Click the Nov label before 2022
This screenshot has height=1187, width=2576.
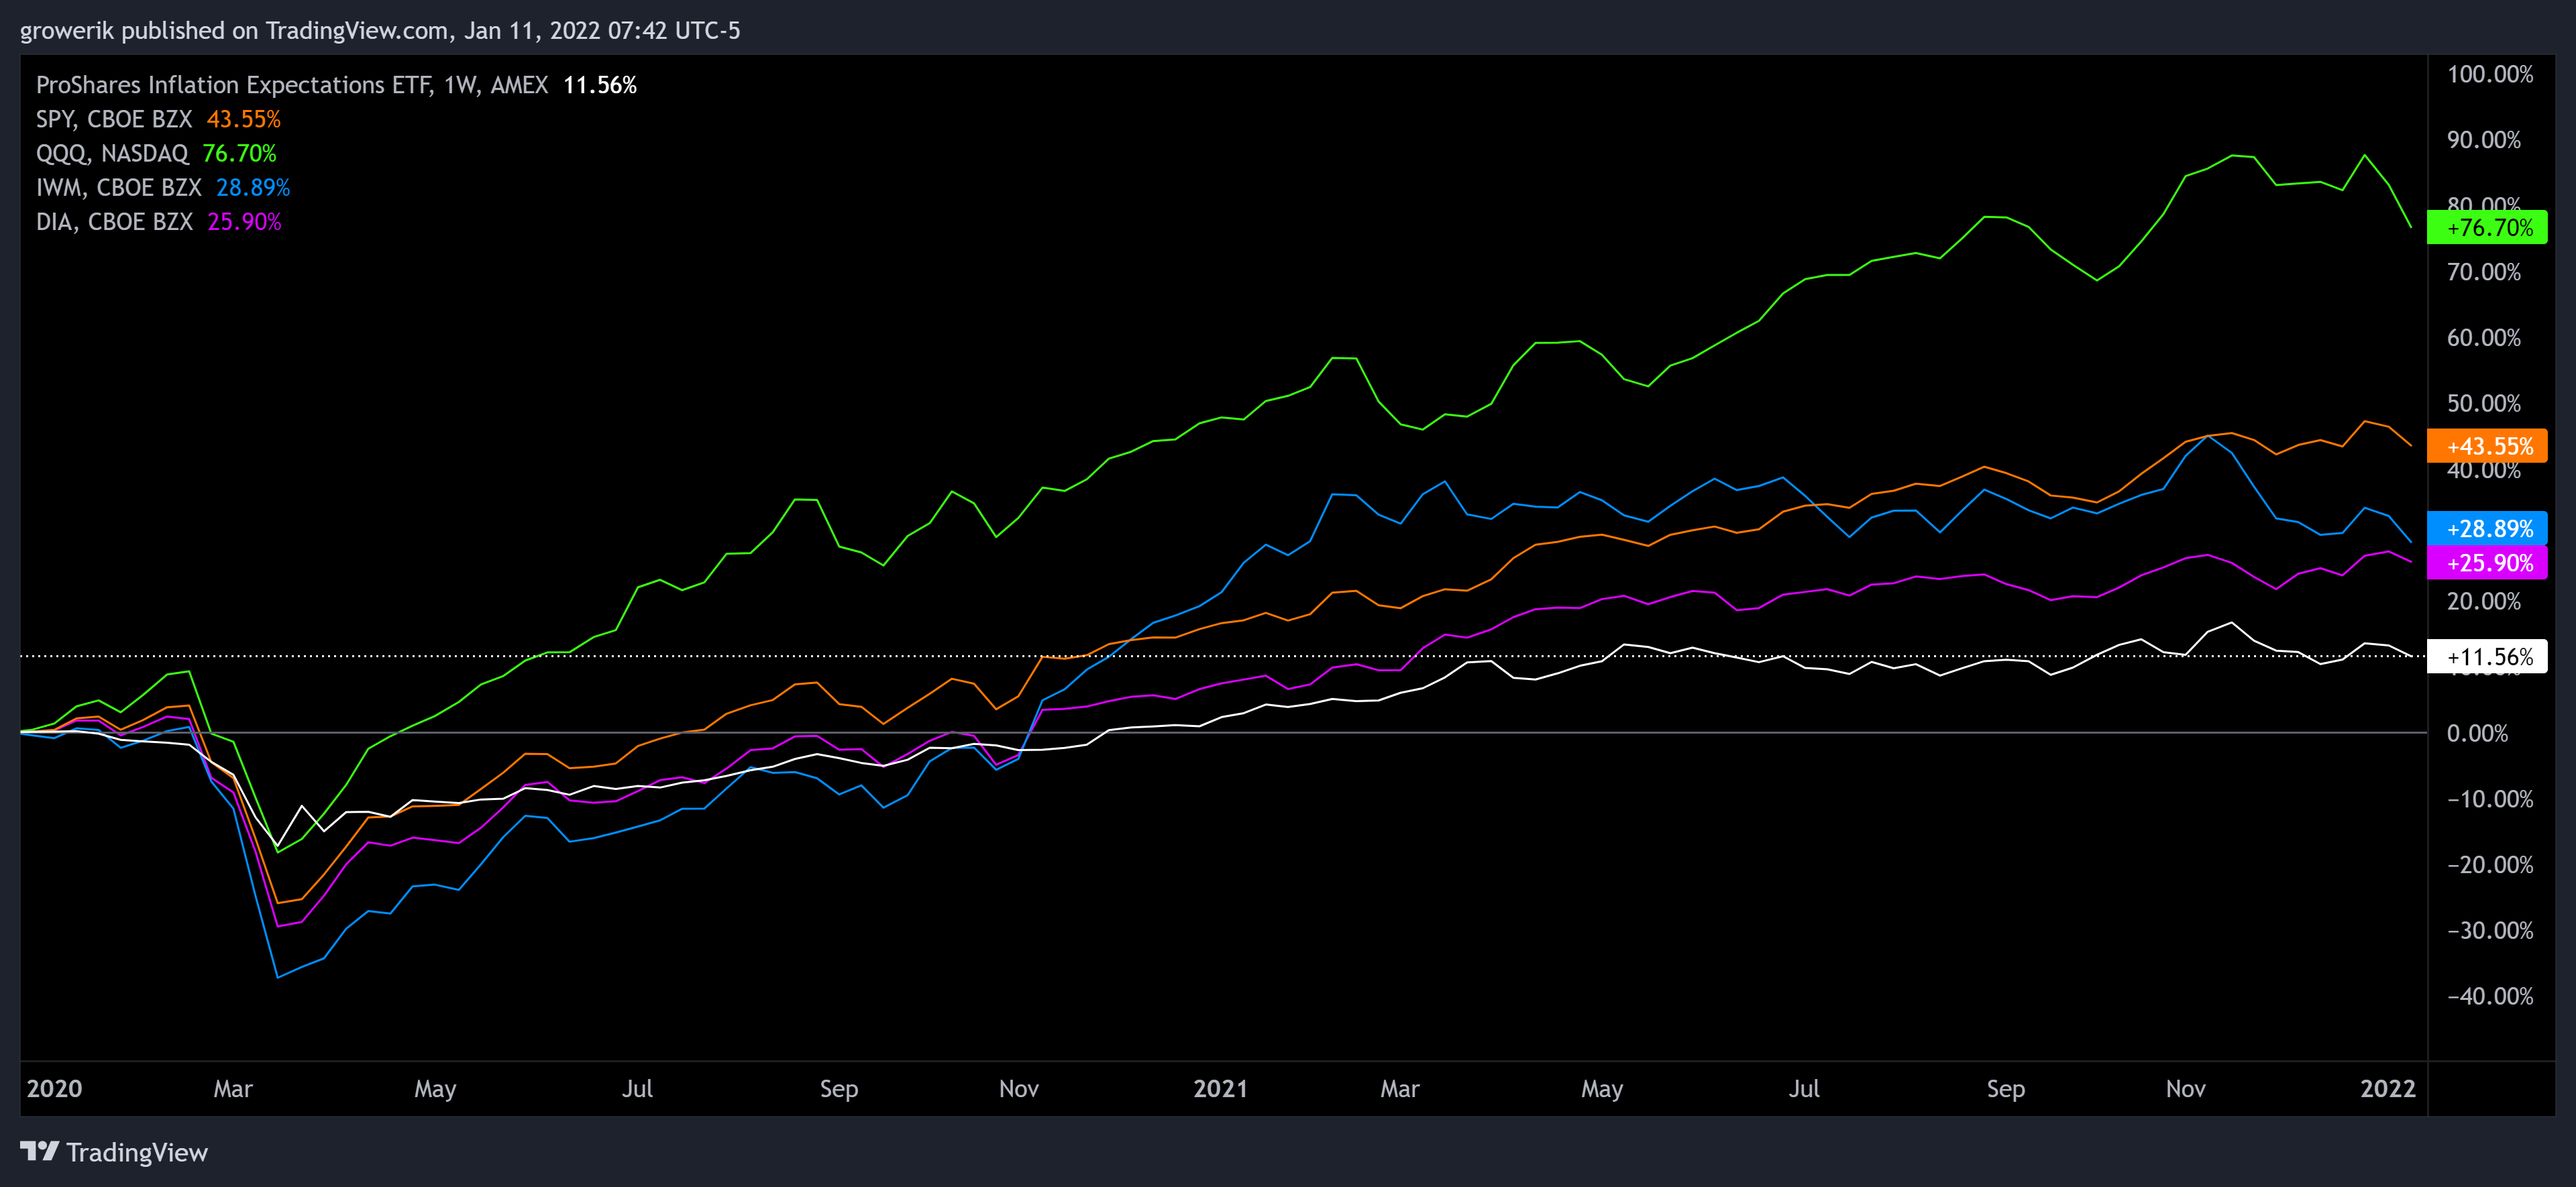2186,1088
